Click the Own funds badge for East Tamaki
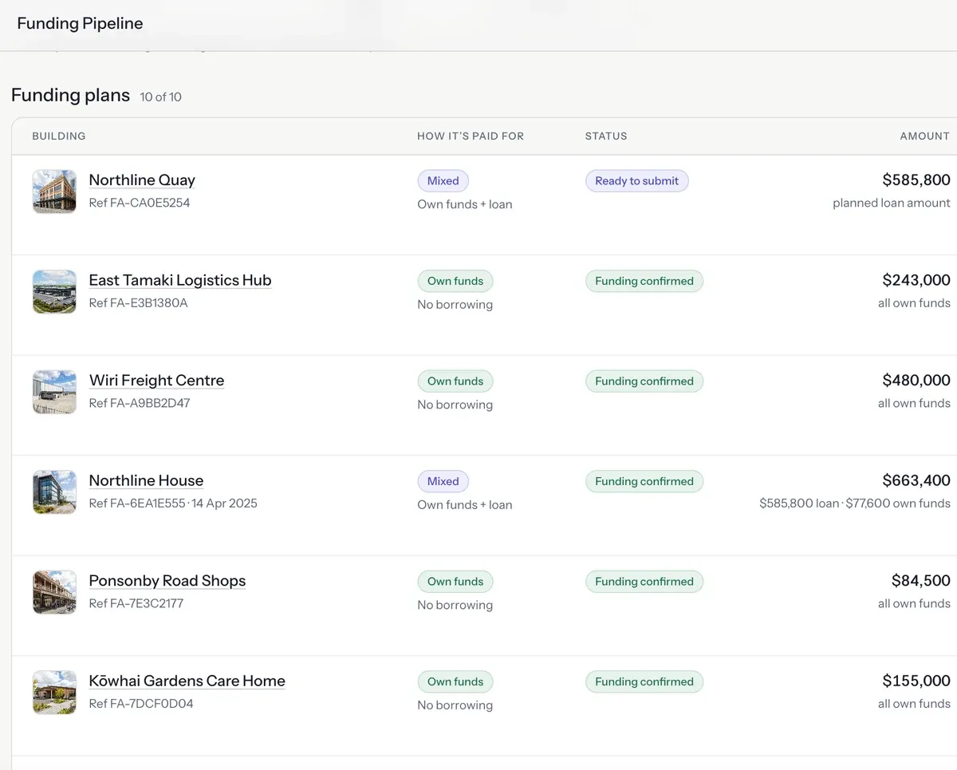The height and width of the screenshot is (770, 957). [x=455, y=281]
